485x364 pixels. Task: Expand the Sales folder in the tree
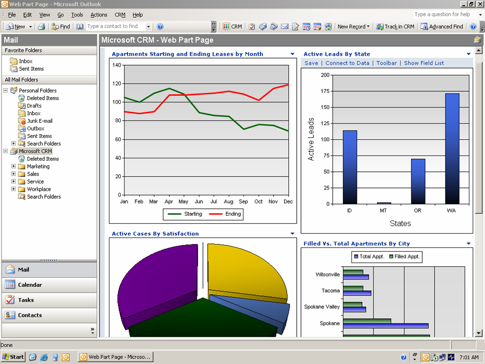click(14, 174)
